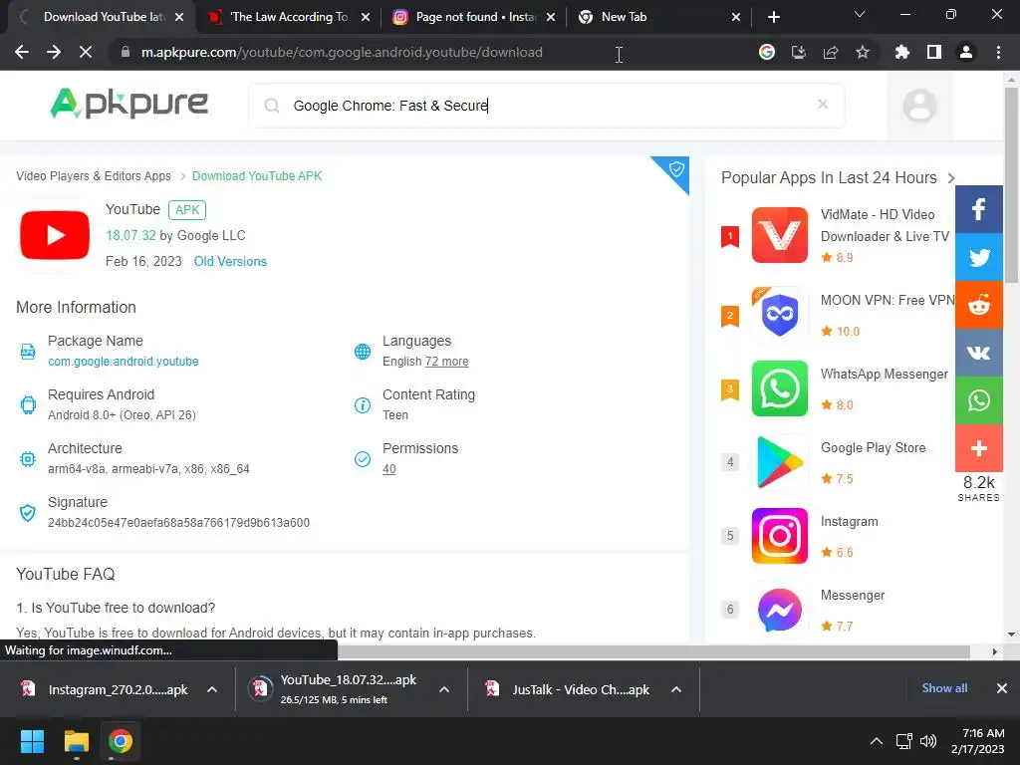The height and width of the screenshot is (765, 1020).
Task: Go forward in browser history
Action: tap(54, 52)
